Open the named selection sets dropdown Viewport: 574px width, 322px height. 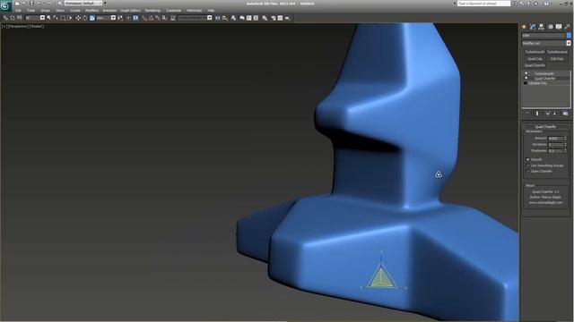click(195, 18)
